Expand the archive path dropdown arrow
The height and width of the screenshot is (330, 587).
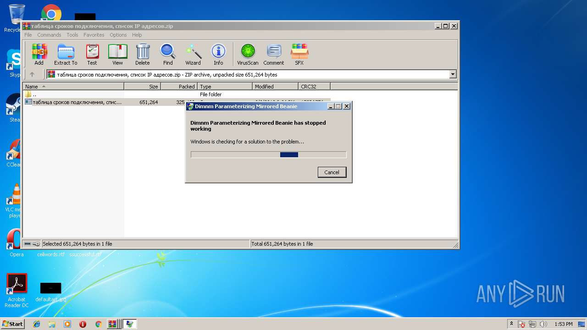tap(453, 74)
